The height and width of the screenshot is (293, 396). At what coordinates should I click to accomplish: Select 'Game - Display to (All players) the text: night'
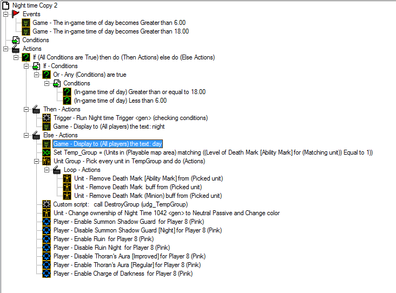(109, 126)
